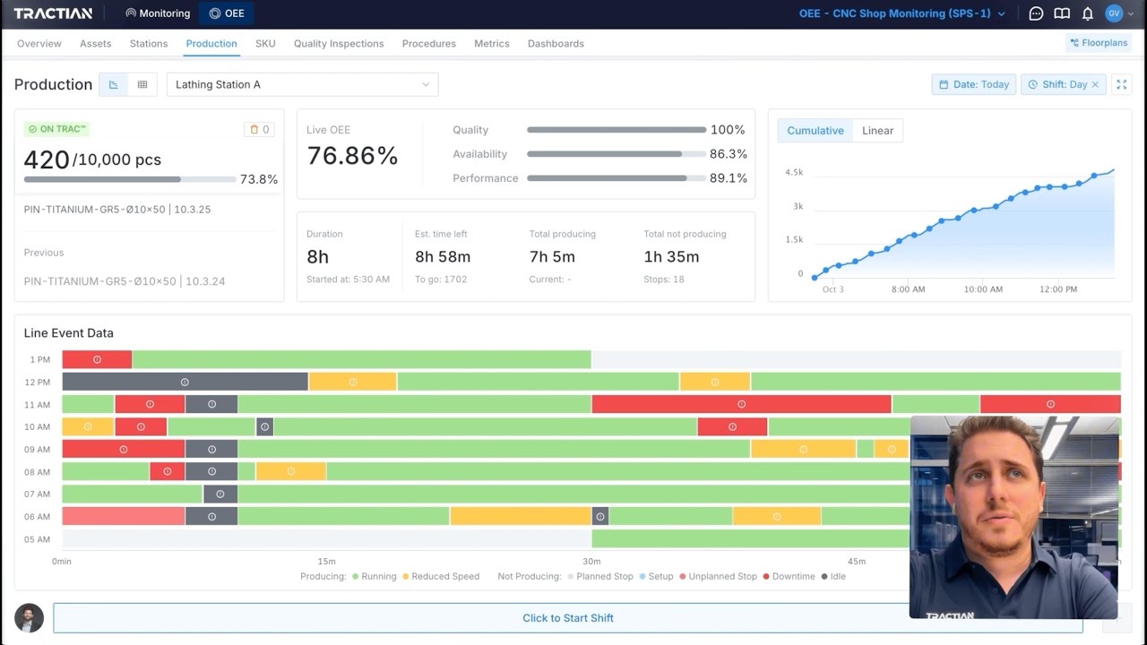Image resolution: width=1147 pixels, height=645 pixels.
Task: Select the Cumulative chart mode
Action: [x=815, y=130]
